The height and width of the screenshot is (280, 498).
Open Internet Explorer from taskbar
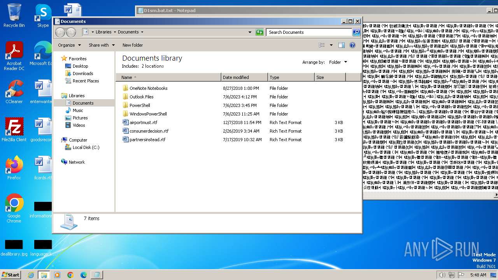[x=31, y=275]
